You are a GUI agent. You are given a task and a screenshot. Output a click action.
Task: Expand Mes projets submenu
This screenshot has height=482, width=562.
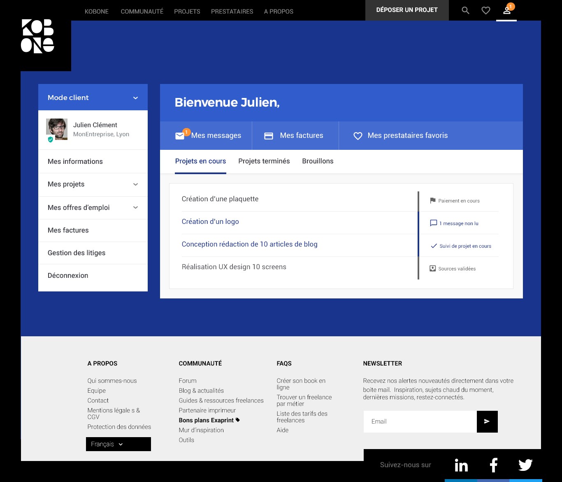pos(135,184)
